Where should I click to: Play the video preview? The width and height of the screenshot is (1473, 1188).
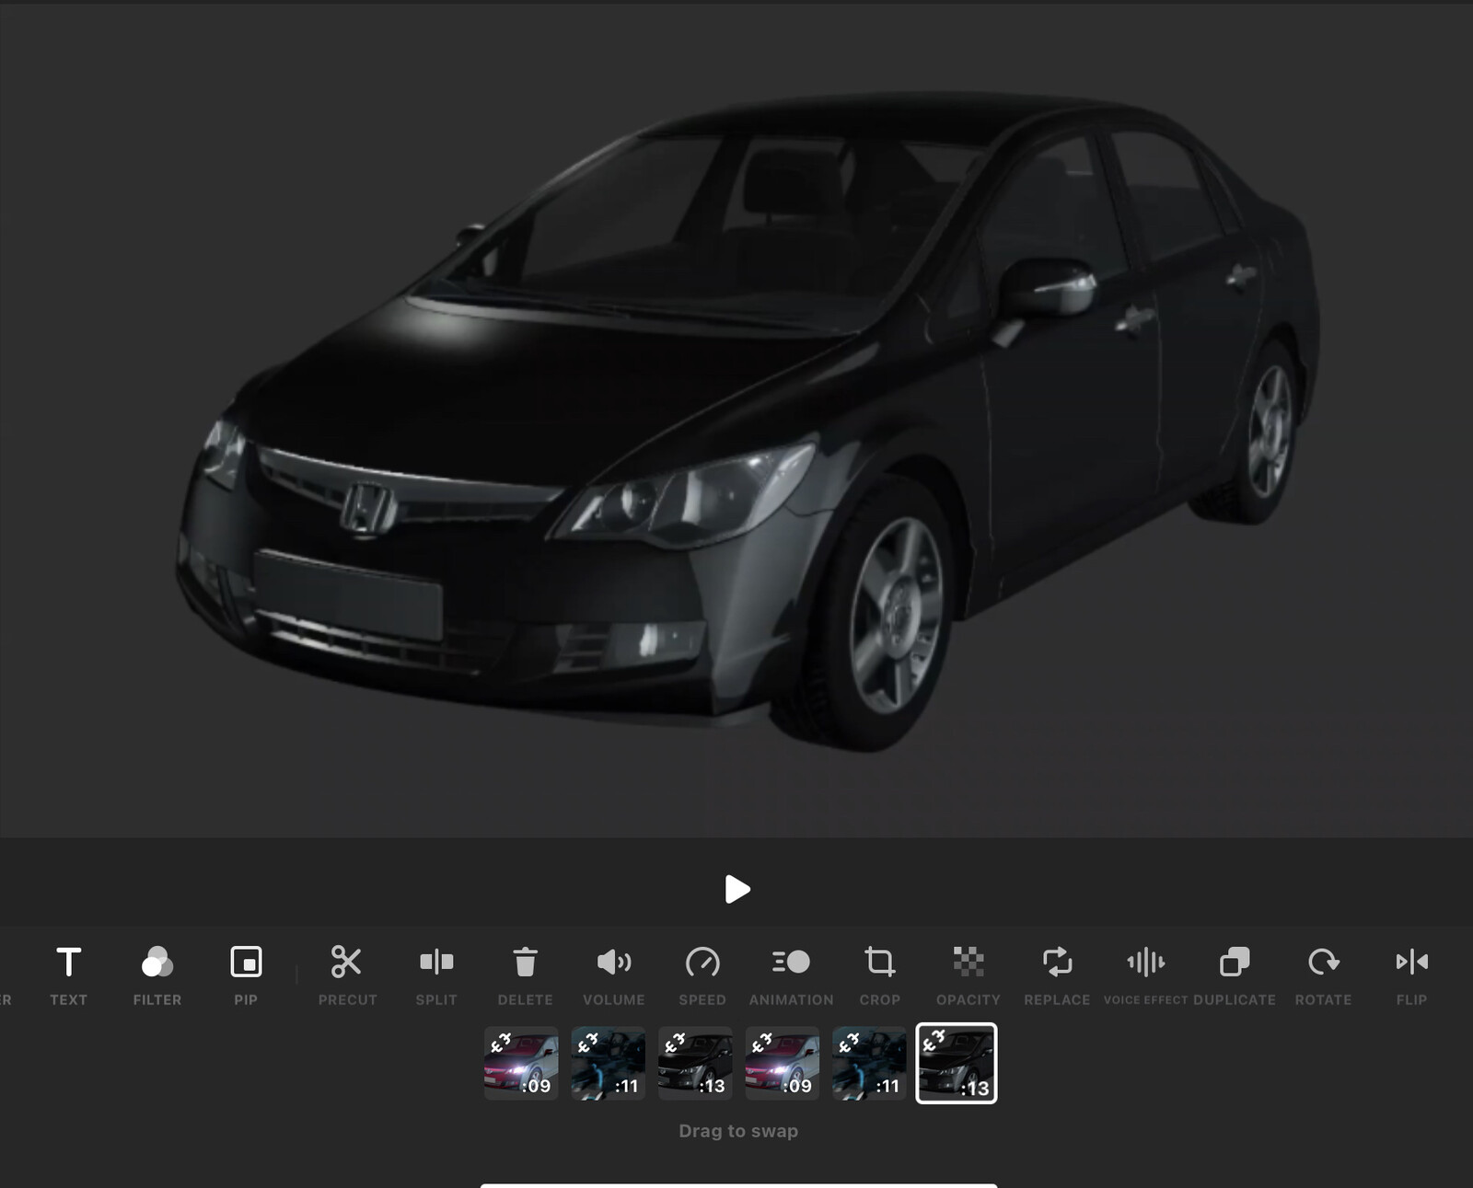coord(737,889)
